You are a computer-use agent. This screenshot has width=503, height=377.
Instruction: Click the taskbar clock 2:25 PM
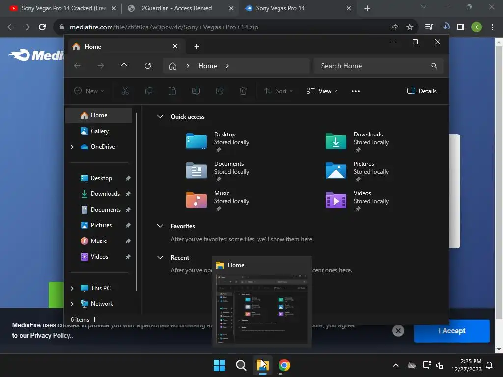coord(467,365)
